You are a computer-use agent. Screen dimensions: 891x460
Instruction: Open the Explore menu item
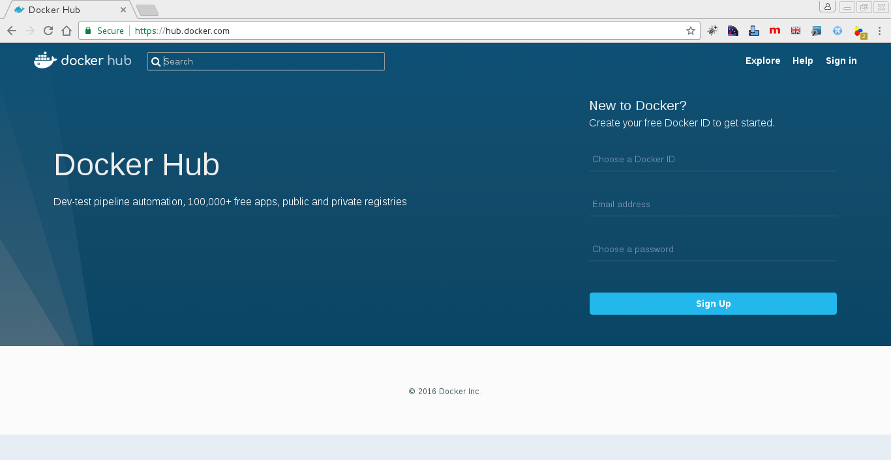click(763, 61)
